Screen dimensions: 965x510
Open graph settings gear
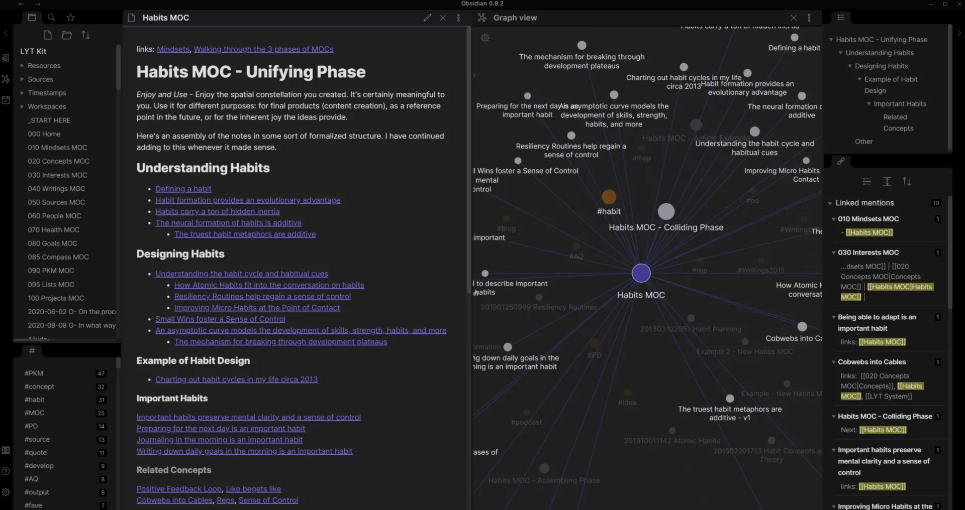pos(485,38)
